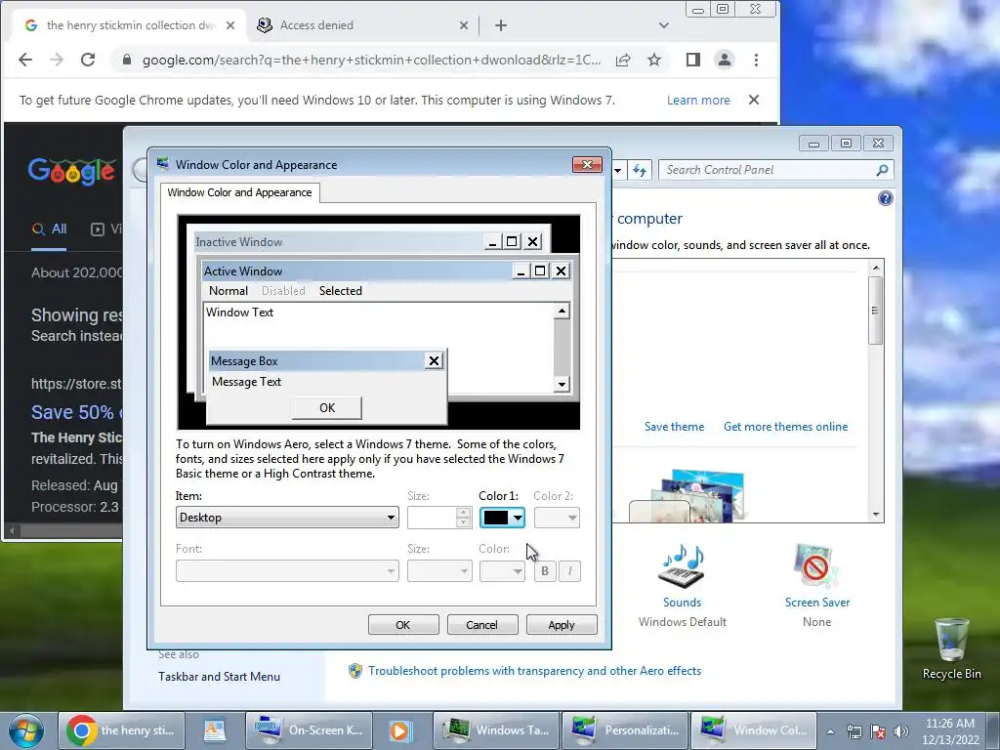The image size is (1000, 750).
Task: Click the Control Panel refresh icon
Action: click(x=640, y=170)
